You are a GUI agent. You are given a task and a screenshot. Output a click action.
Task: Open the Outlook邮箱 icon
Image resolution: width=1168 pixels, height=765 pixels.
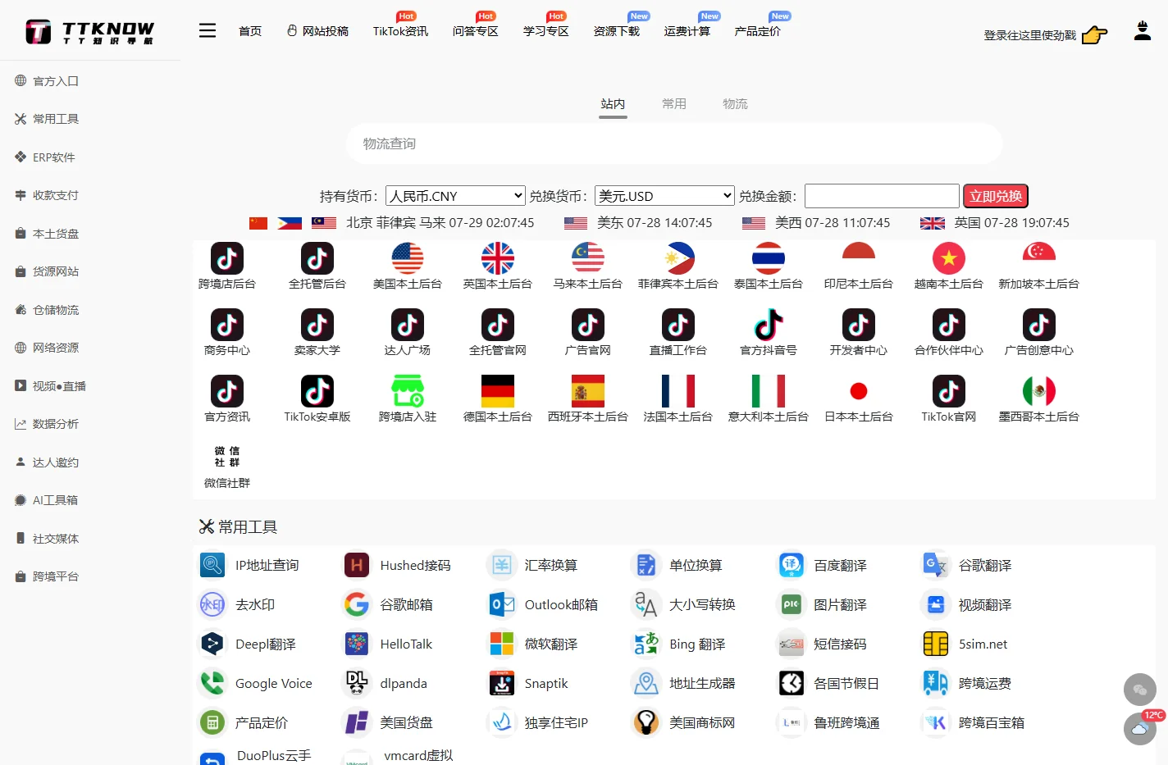(x=501, y=604)
